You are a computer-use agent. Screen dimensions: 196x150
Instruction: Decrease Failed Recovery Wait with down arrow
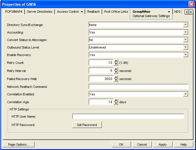coord(116,80)
